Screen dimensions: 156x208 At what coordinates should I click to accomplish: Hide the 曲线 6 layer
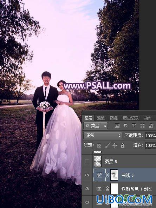(x=87, y=175)
